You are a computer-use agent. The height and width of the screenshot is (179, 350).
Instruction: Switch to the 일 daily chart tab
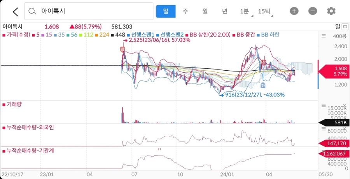pos(166,11)
